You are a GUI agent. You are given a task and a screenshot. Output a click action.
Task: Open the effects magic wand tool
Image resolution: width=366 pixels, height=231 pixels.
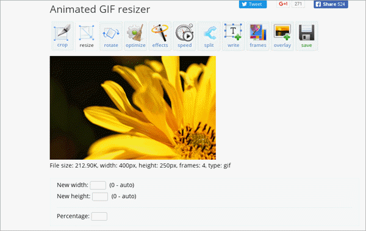click(160, 36)
